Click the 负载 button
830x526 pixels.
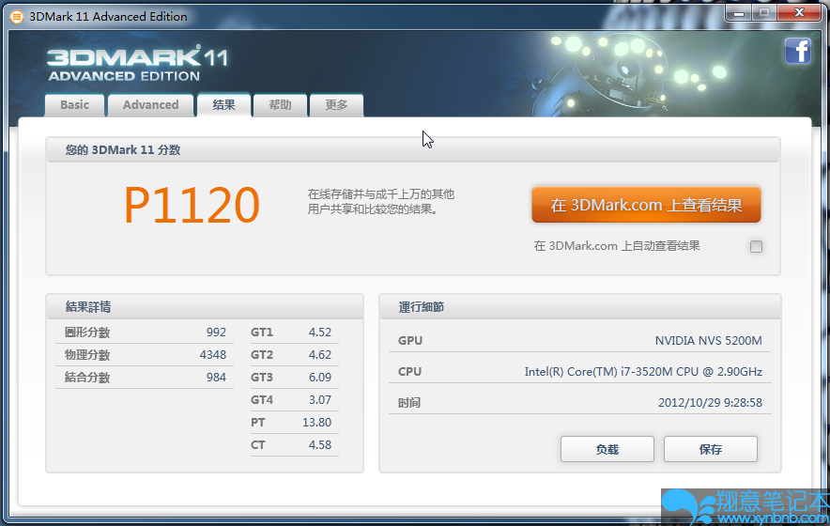(607, 449)
